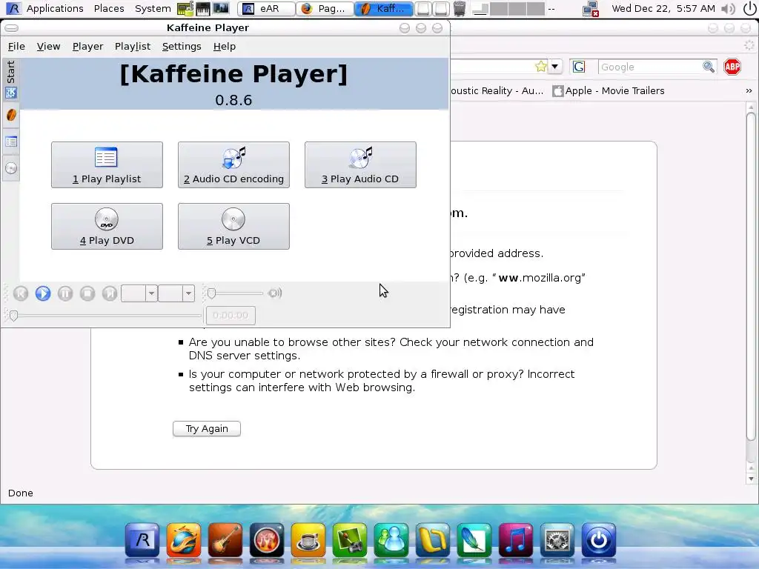Open Kaffeine's Settings menu

[182, 47]
